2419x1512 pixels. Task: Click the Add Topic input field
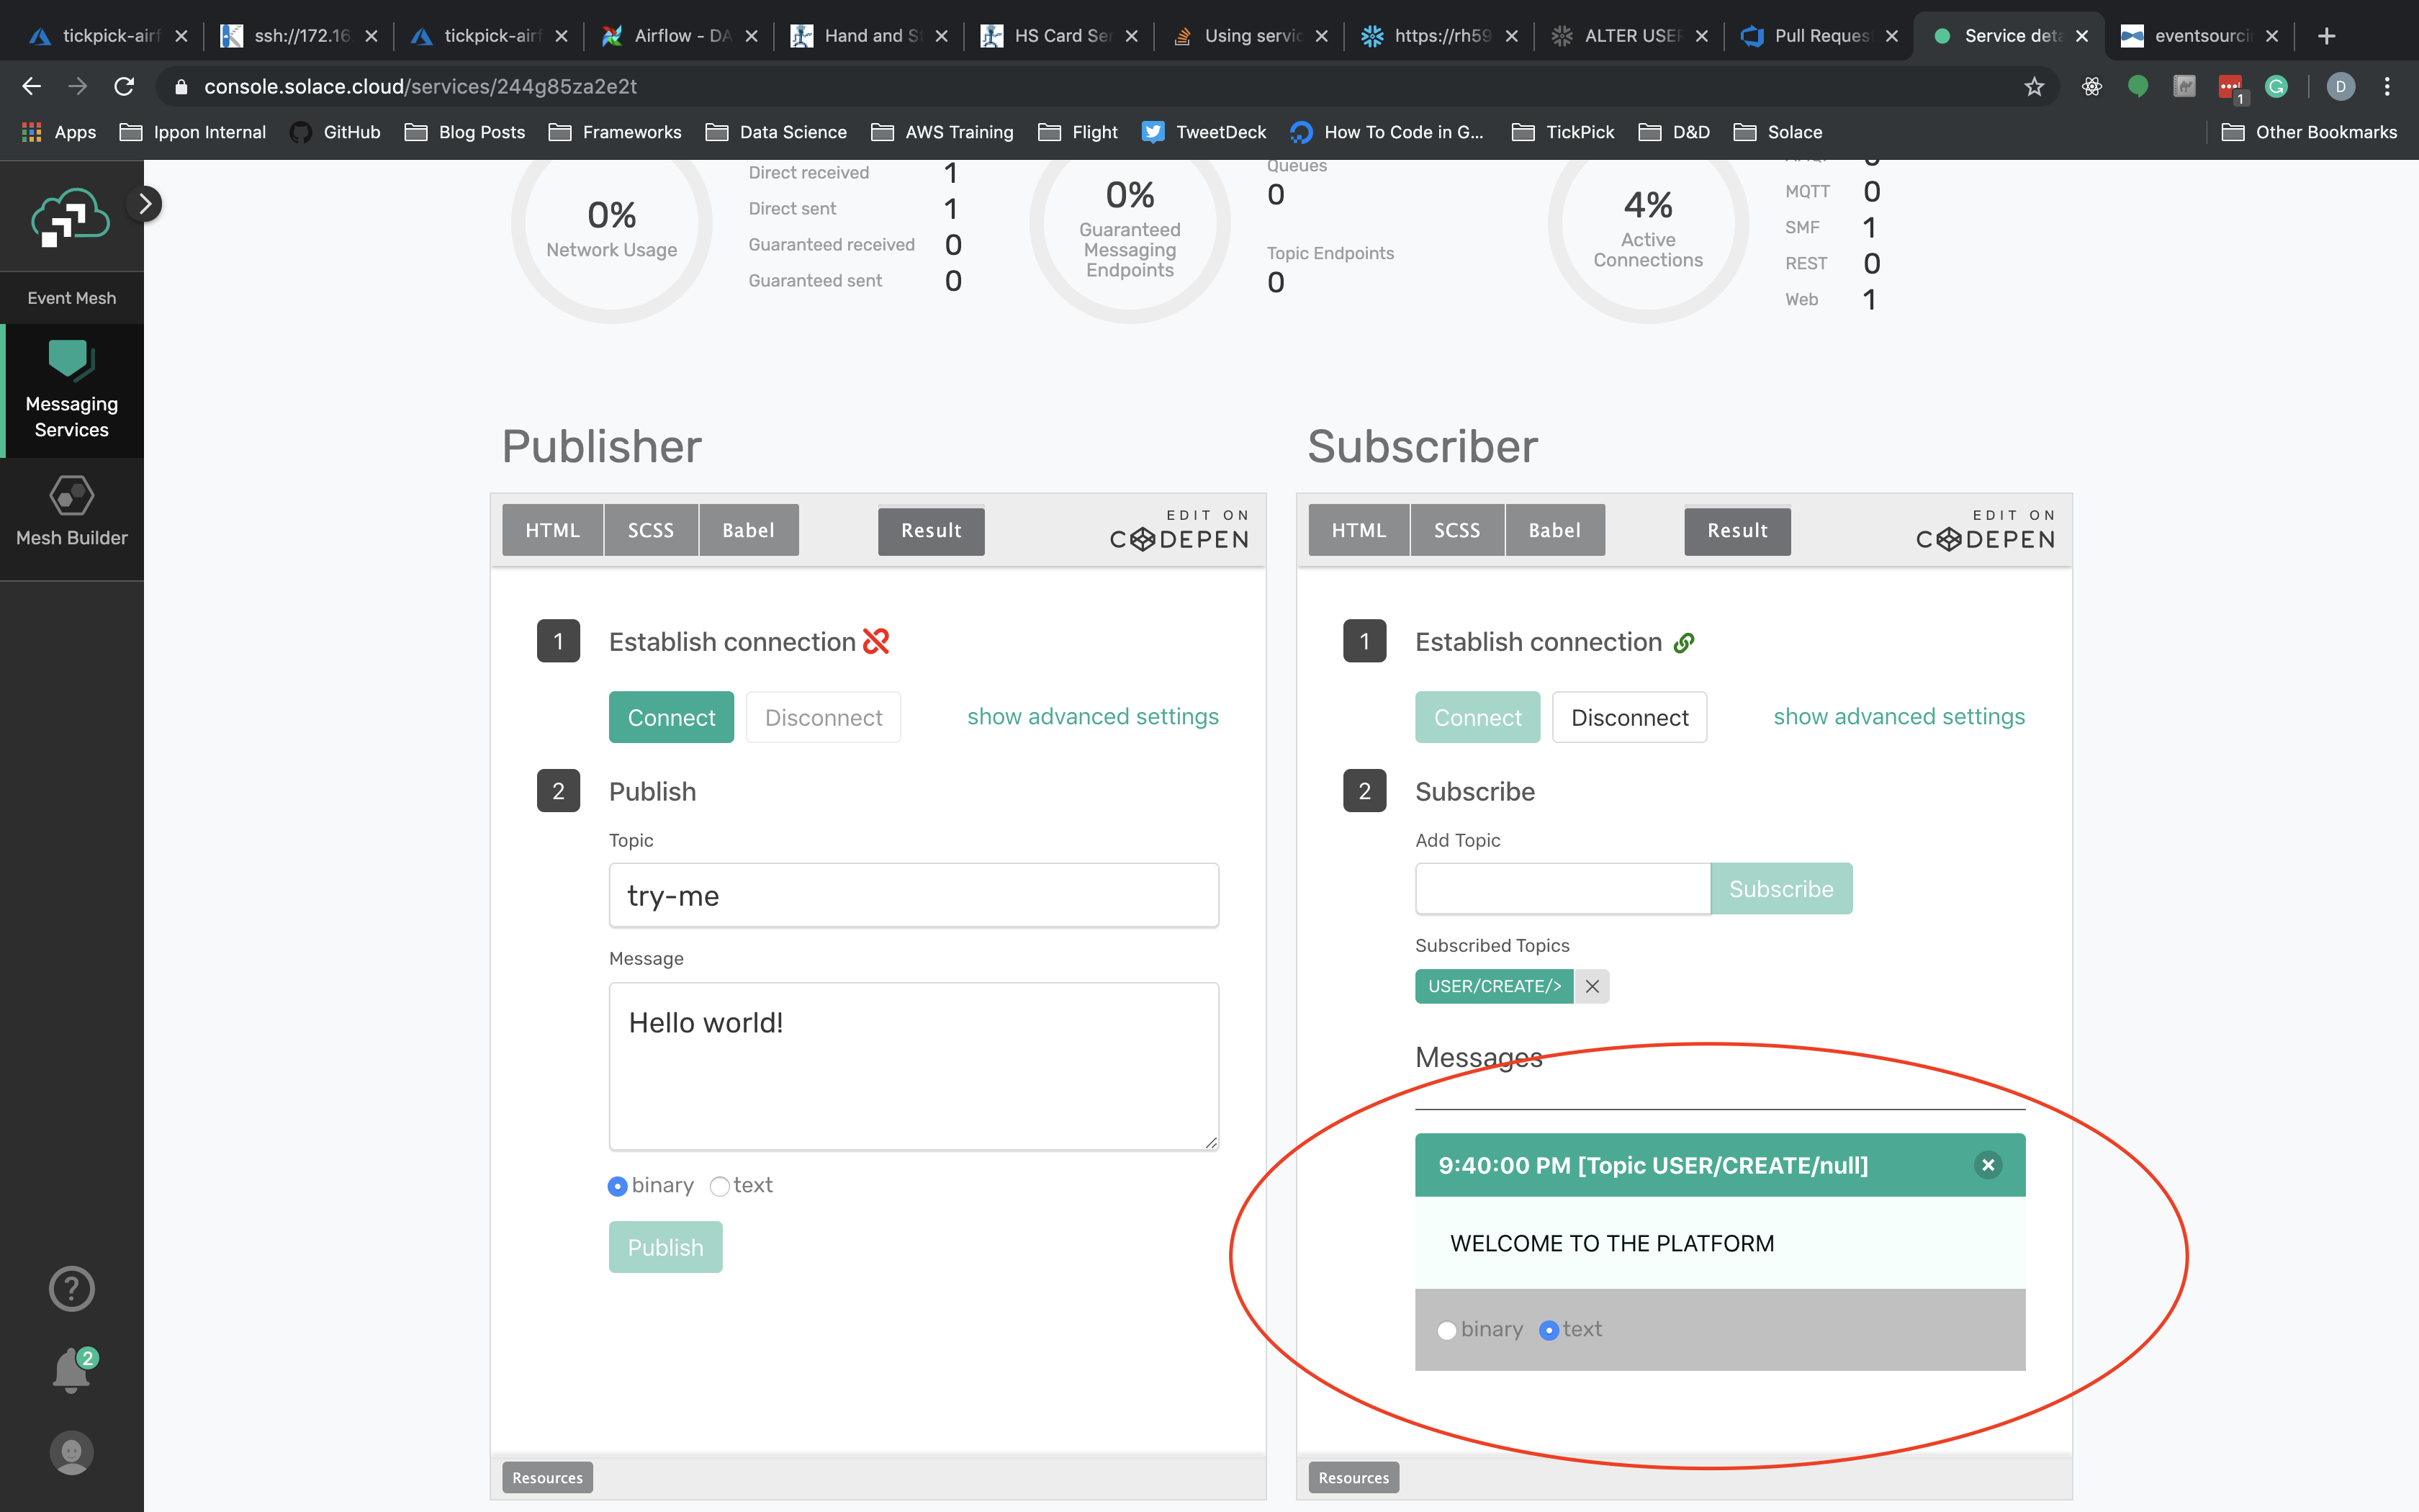point(1562,889)
